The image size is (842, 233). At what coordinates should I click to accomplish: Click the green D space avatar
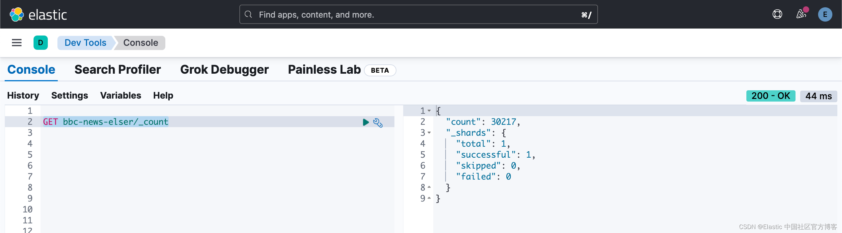(x=41, y=42)
